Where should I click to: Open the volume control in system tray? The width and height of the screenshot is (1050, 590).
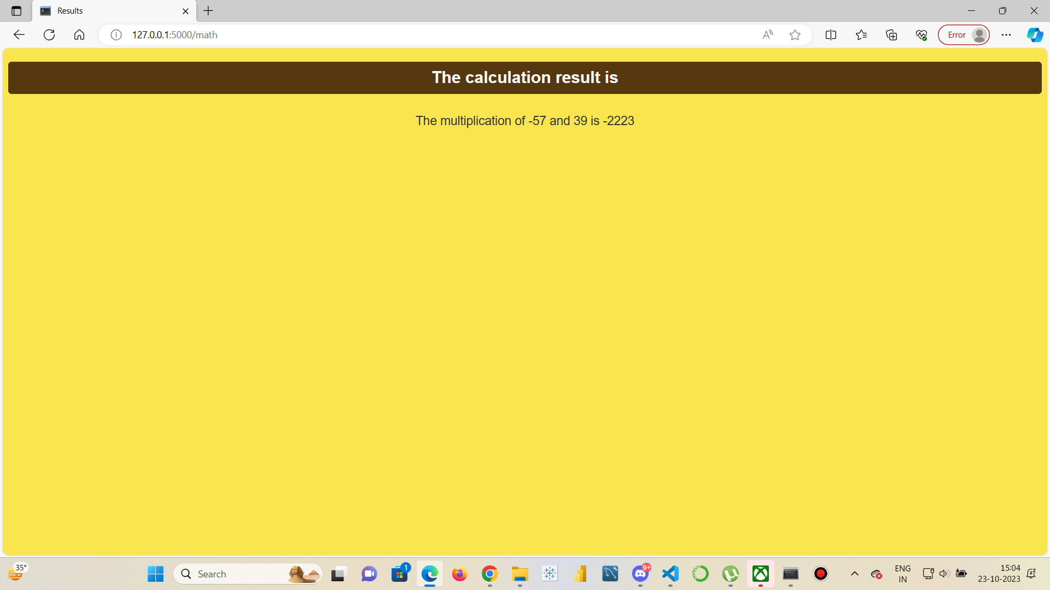945,574
